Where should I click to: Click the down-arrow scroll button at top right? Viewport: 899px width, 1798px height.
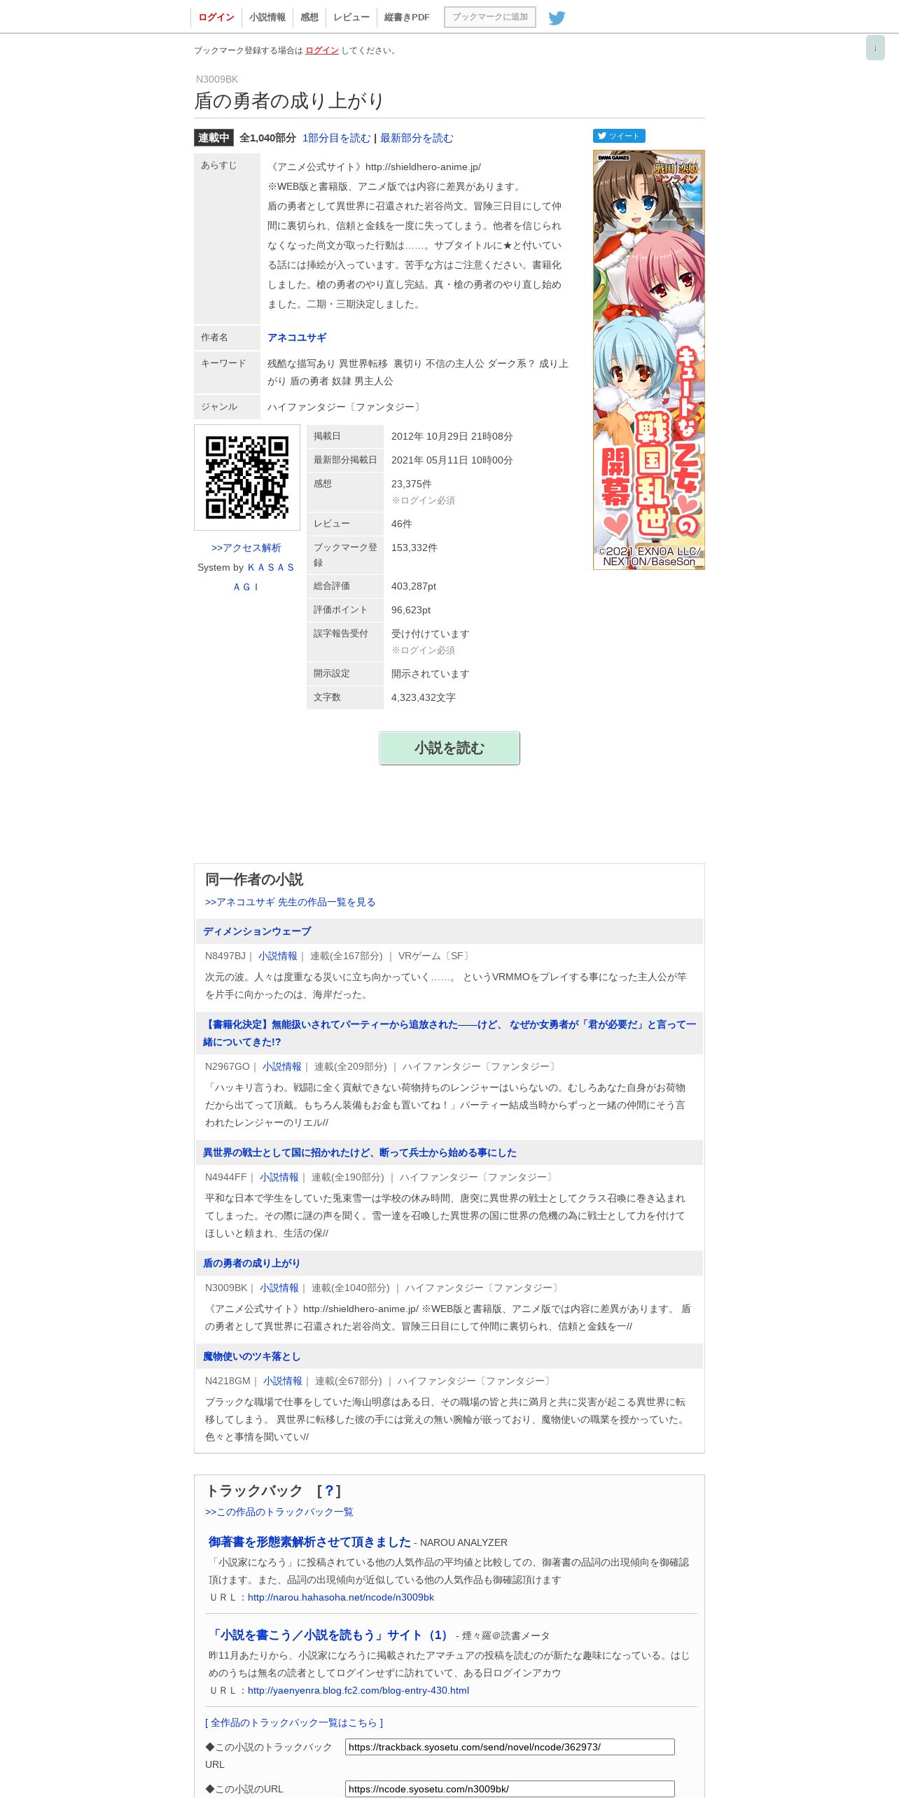point(875,48)
